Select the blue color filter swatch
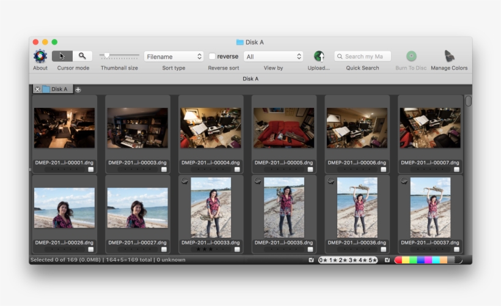This screenshot has height=306, width=501. 421,260
